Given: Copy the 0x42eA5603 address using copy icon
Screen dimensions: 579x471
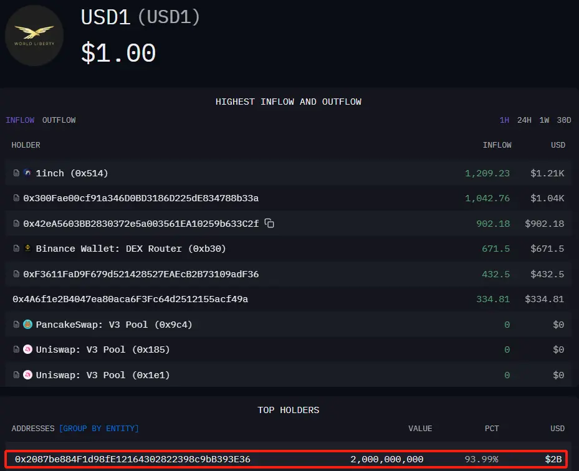Looking at the screenshot, I should tap(269, 223).
